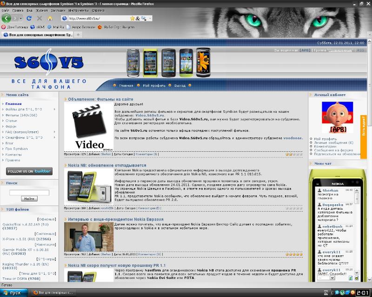
Task: Click the Stop loading X icon
Action: click(x=40, y=18)
